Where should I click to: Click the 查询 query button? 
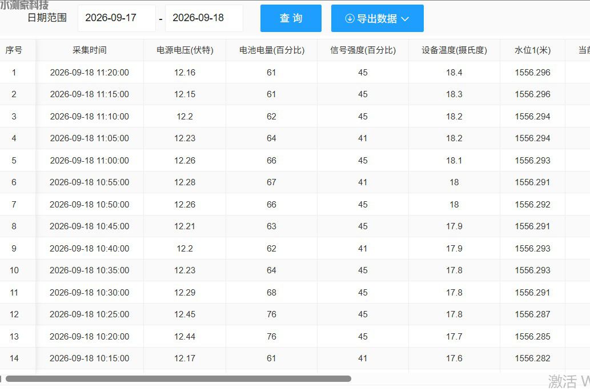click(291, 18)
